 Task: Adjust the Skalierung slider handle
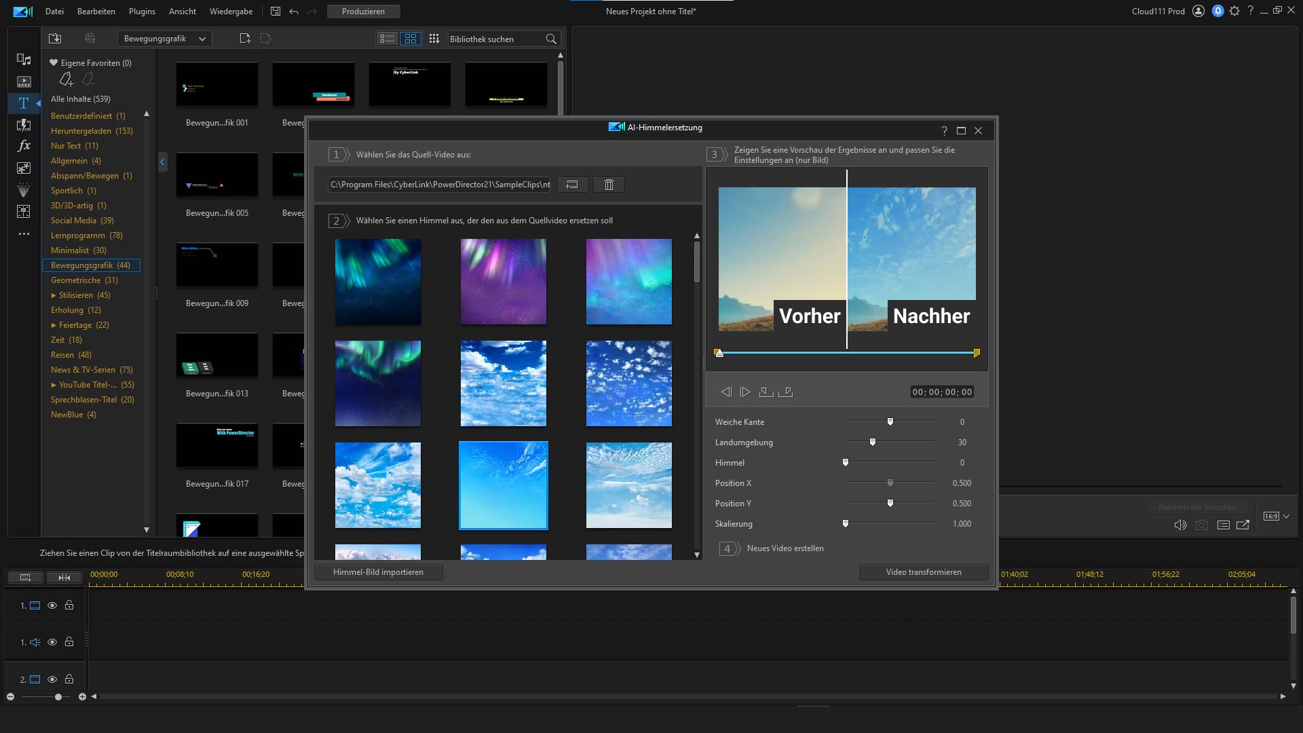[x=846, y=524]
